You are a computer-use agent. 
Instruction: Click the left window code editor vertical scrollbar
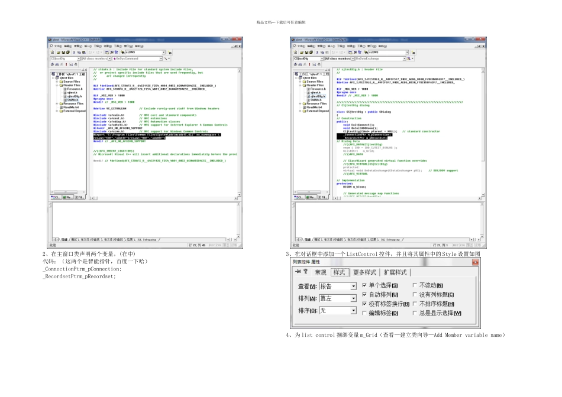pos(240,131)
